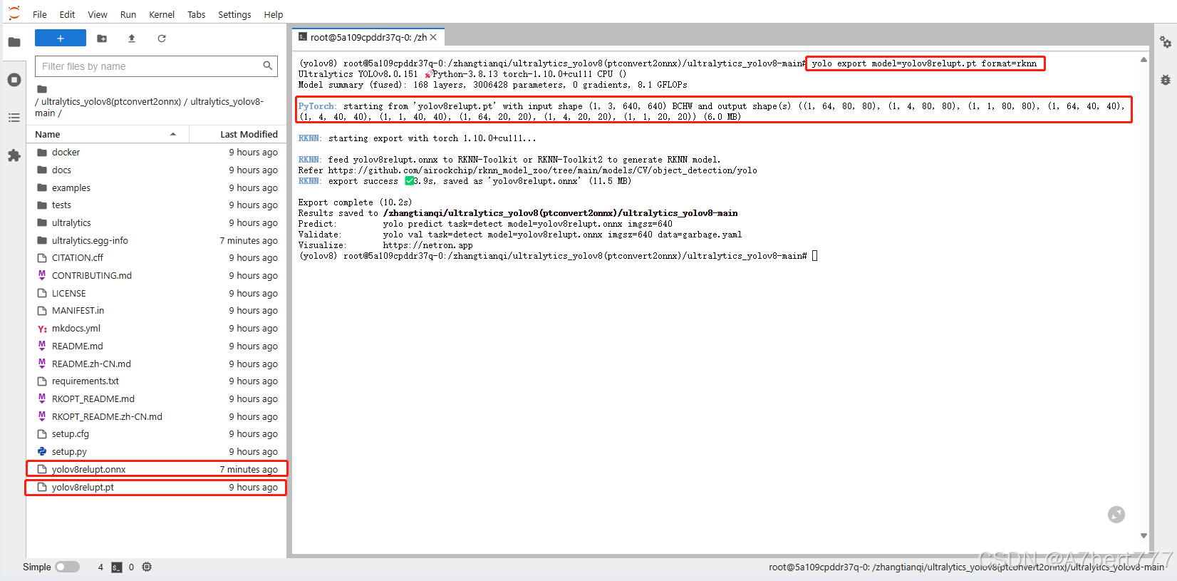
Task: Sort files by Name column header
Action: [108, 134]
